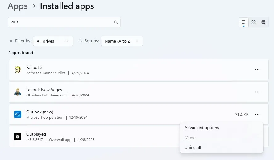
Task: Click the Fallout: New Vegas app icon
Action: (x=18, y=92)
